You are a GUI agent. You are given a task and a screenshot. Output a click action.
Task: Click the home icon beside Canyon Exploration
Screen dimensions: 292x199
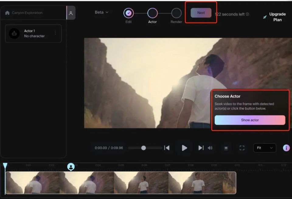(7, 13)
